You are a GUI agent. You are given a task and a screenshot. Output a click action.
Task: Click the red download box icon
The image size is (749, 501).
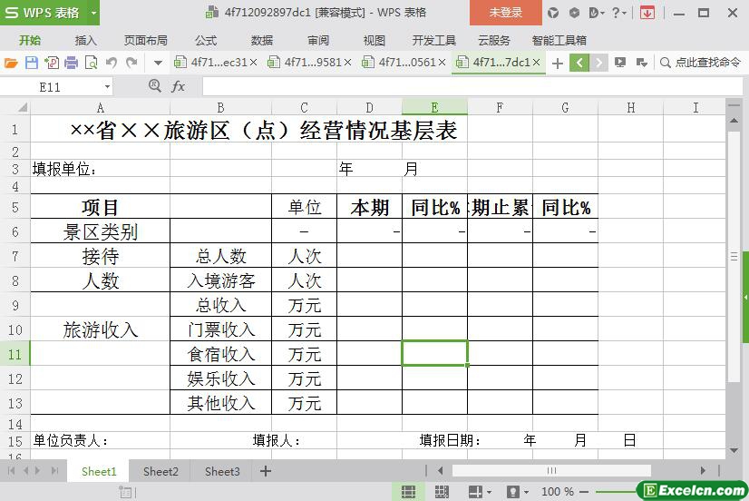(647, 13)
